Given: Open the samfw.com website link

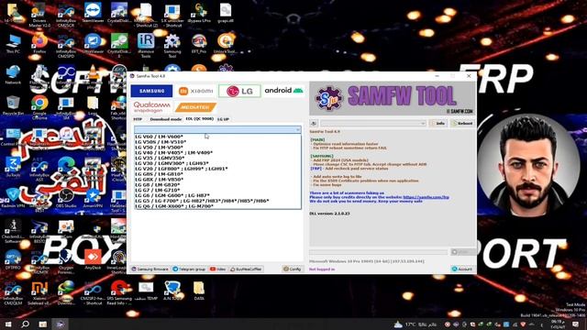Looking at the screenshot, I should 426,197.
